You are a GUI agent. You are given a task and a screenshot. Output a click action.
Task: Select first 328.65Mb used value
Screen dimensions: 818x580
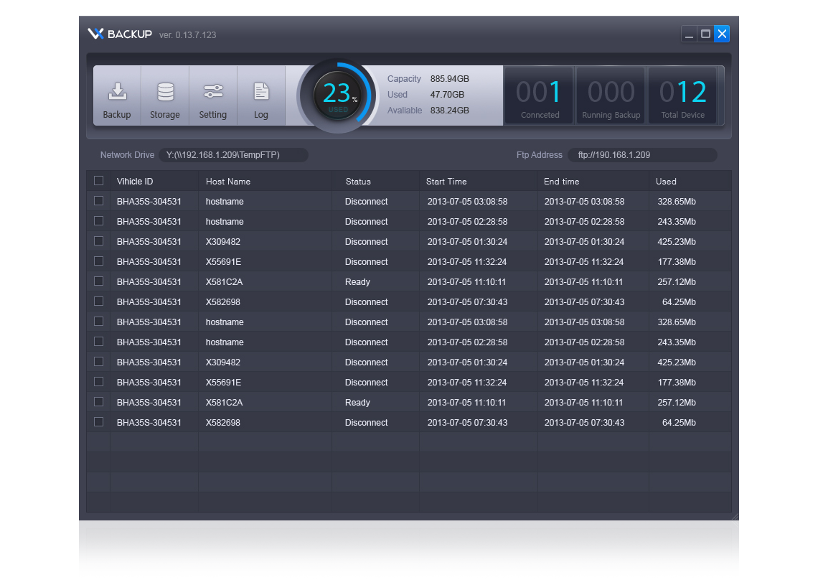(x=677, y=202)
